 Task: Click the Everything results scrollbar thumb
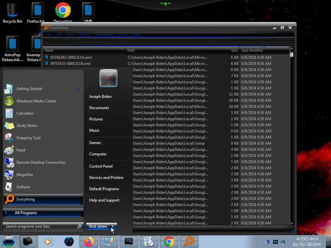[292, 55]
